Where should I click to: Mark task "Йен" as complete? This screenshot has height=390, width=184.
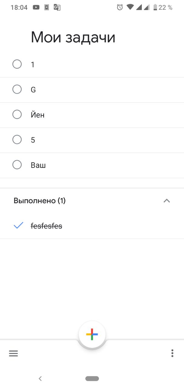pyautogui.click(x=17, y=115)
